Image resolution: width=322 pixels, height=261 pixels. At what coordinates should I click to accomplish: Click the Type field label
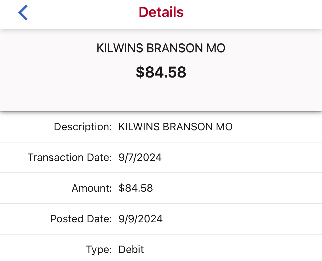tap(99, 250)
